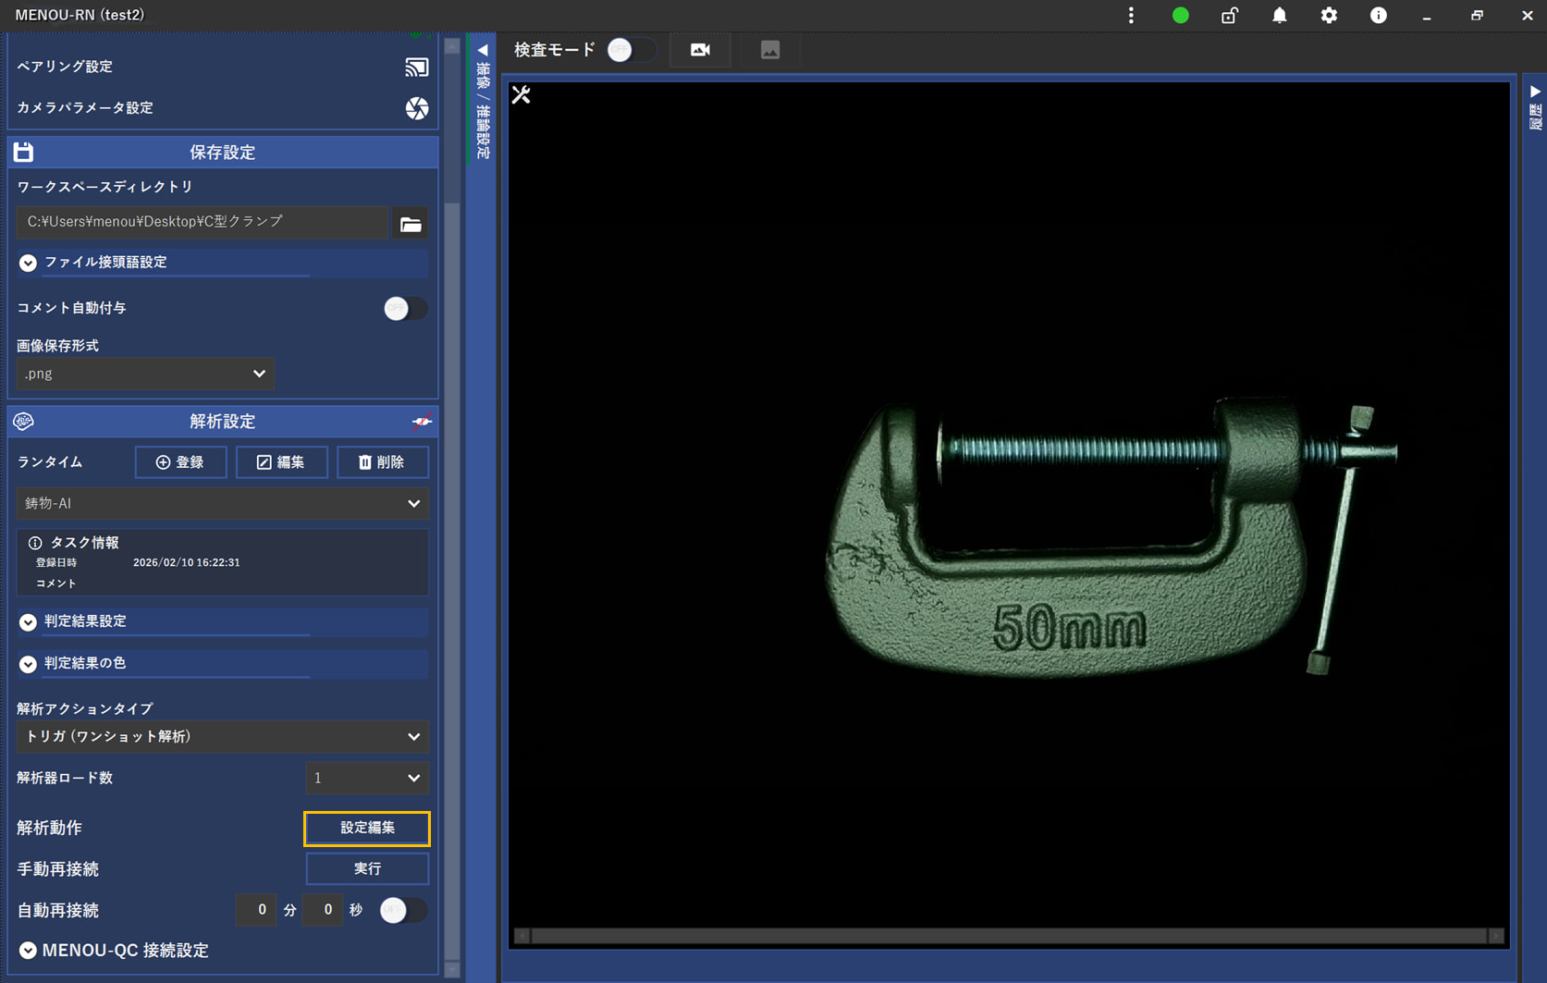Toggle 検査モード switch
The width and height of the screenshot is (1547, 983).
tap(631, 50)
